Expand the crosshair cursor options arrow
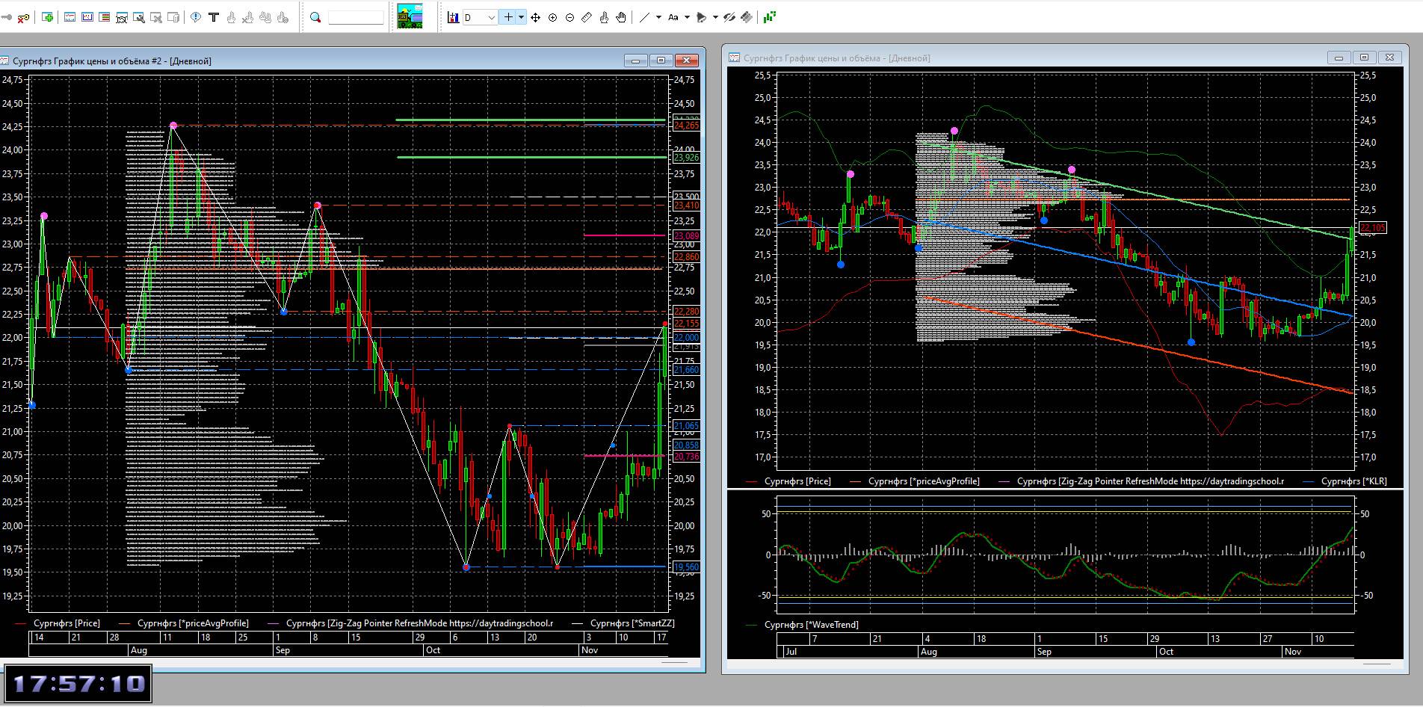Screen dimensions: 1423x707 [521, 17]
